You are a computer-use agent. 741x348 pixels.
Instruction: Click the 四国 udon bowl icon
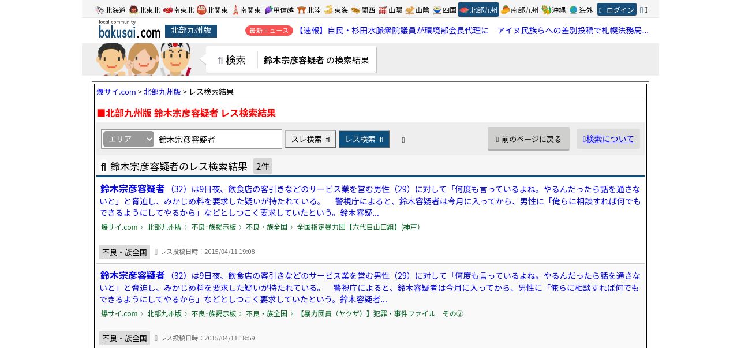(437, 10)
